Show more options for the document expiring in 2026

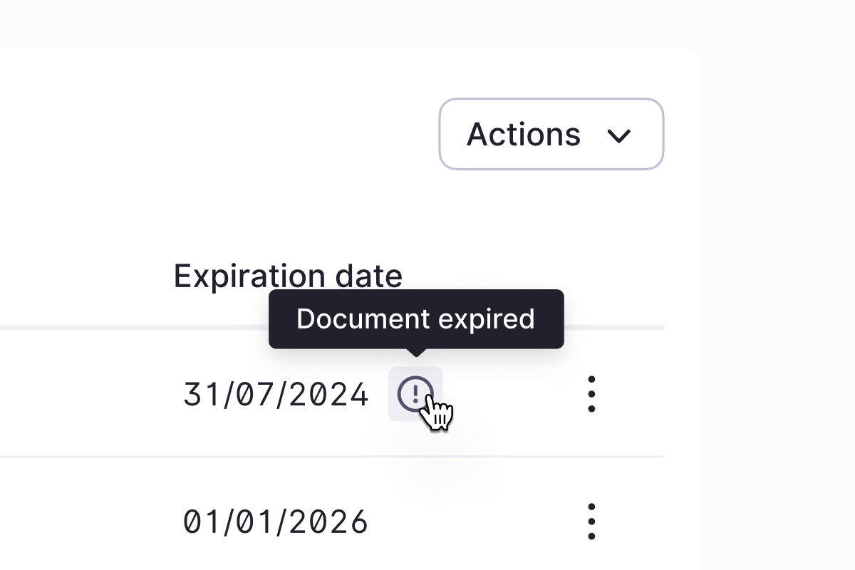[591, 522]
